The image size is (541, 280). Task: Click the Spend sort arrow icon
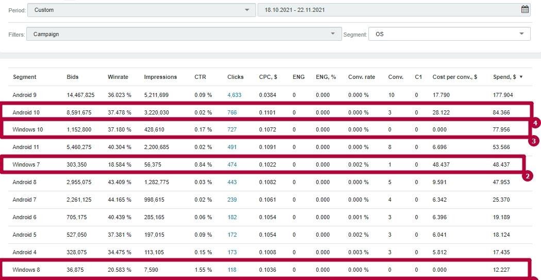tap(521, 77)
